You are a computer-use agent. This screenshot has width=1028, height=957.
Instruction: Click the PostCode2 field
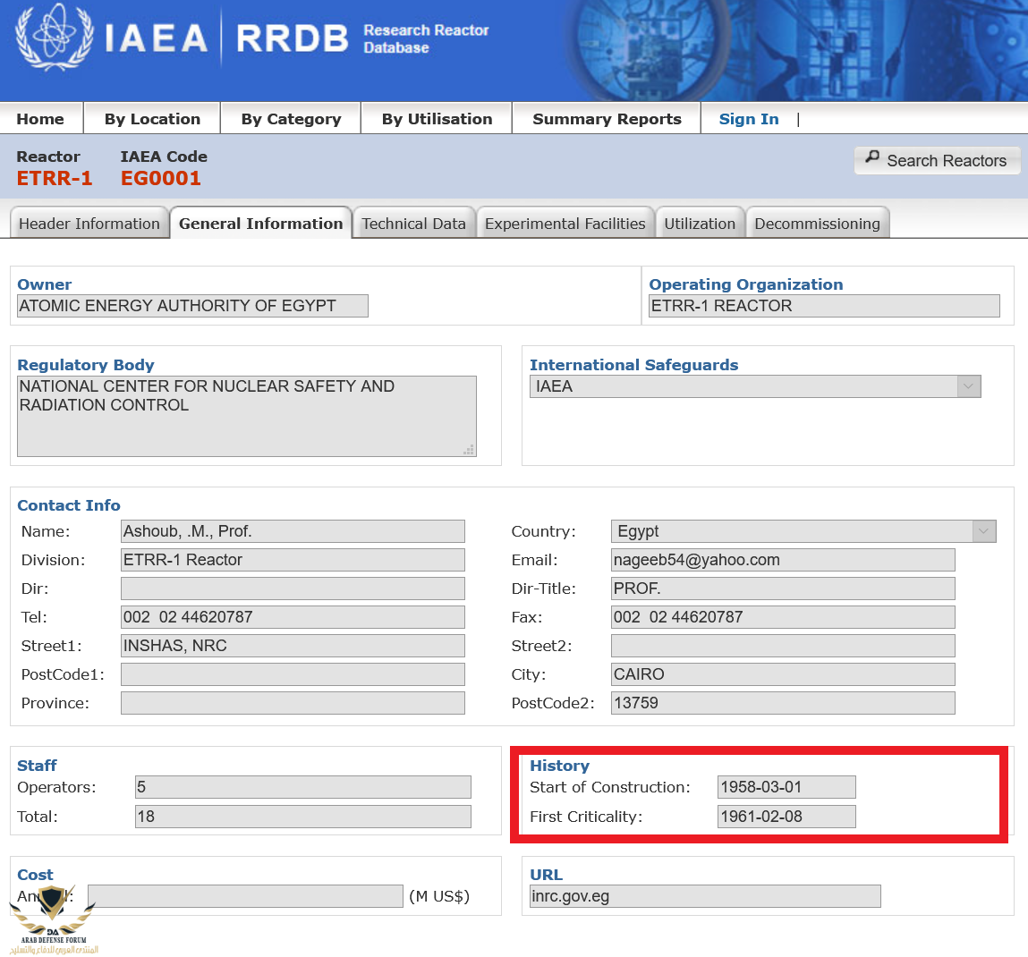783,703
